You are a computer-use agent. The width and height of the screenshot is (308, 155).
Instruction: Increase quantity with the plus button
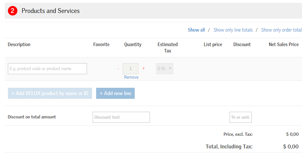point(144,69)
